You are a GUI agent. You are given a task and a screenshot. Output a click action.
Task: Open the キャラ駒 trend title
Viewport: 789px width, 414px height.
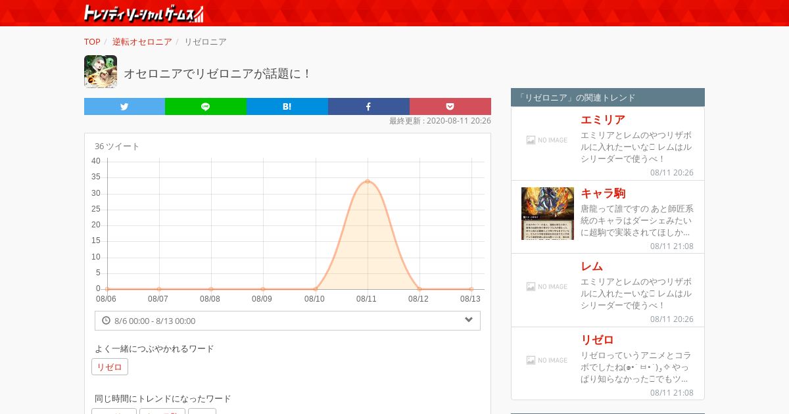point(603,193)
